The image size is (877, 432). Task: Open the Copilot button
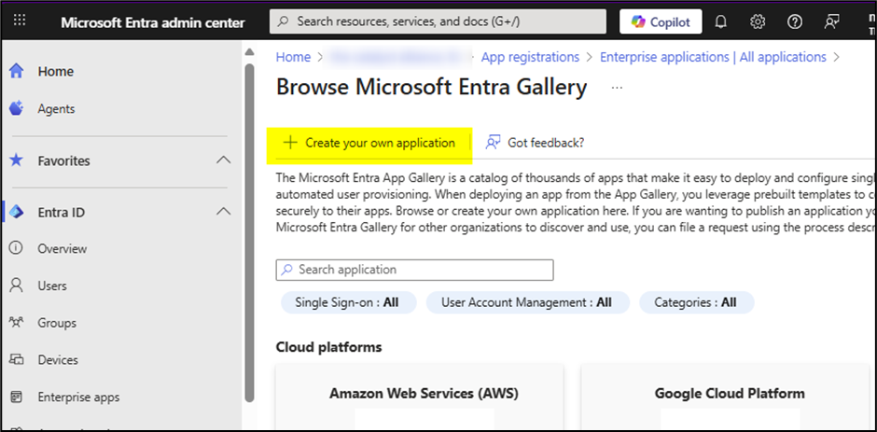click(x=661, y=21)
